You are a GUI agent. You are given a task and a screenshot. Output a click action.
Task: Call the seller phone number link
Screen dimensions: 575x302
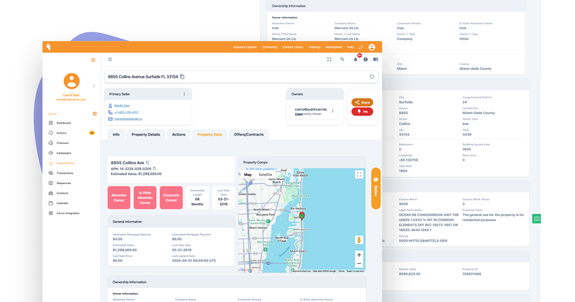pyautogui.click(x=126, y=112)
